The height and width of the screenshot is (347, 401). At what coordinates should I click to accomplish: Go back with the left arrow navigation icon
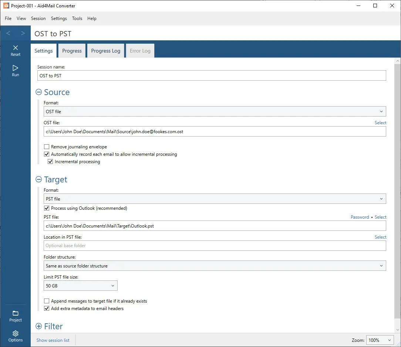[x=8, y=33]
